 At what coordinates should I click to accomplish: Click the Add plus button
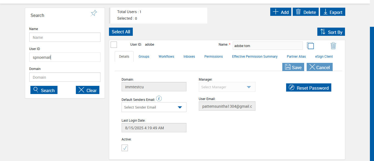point(281,12)
